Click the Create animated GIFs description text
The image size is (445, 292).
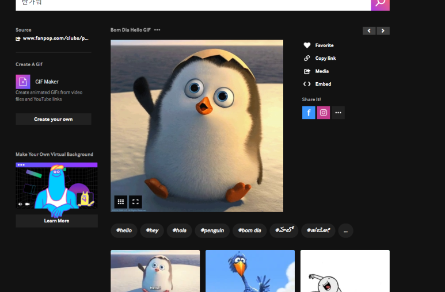(49, 96)
